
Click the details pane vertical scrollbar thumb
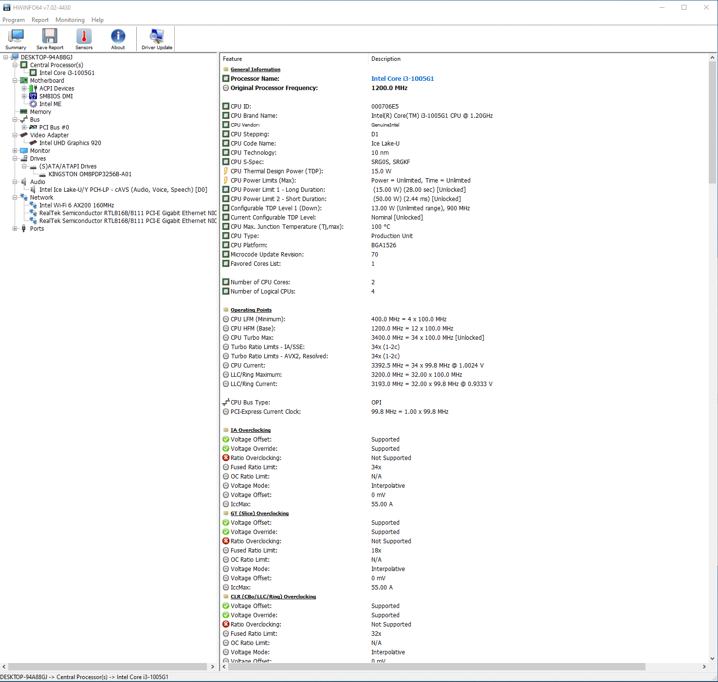click(x=713, y=122)
